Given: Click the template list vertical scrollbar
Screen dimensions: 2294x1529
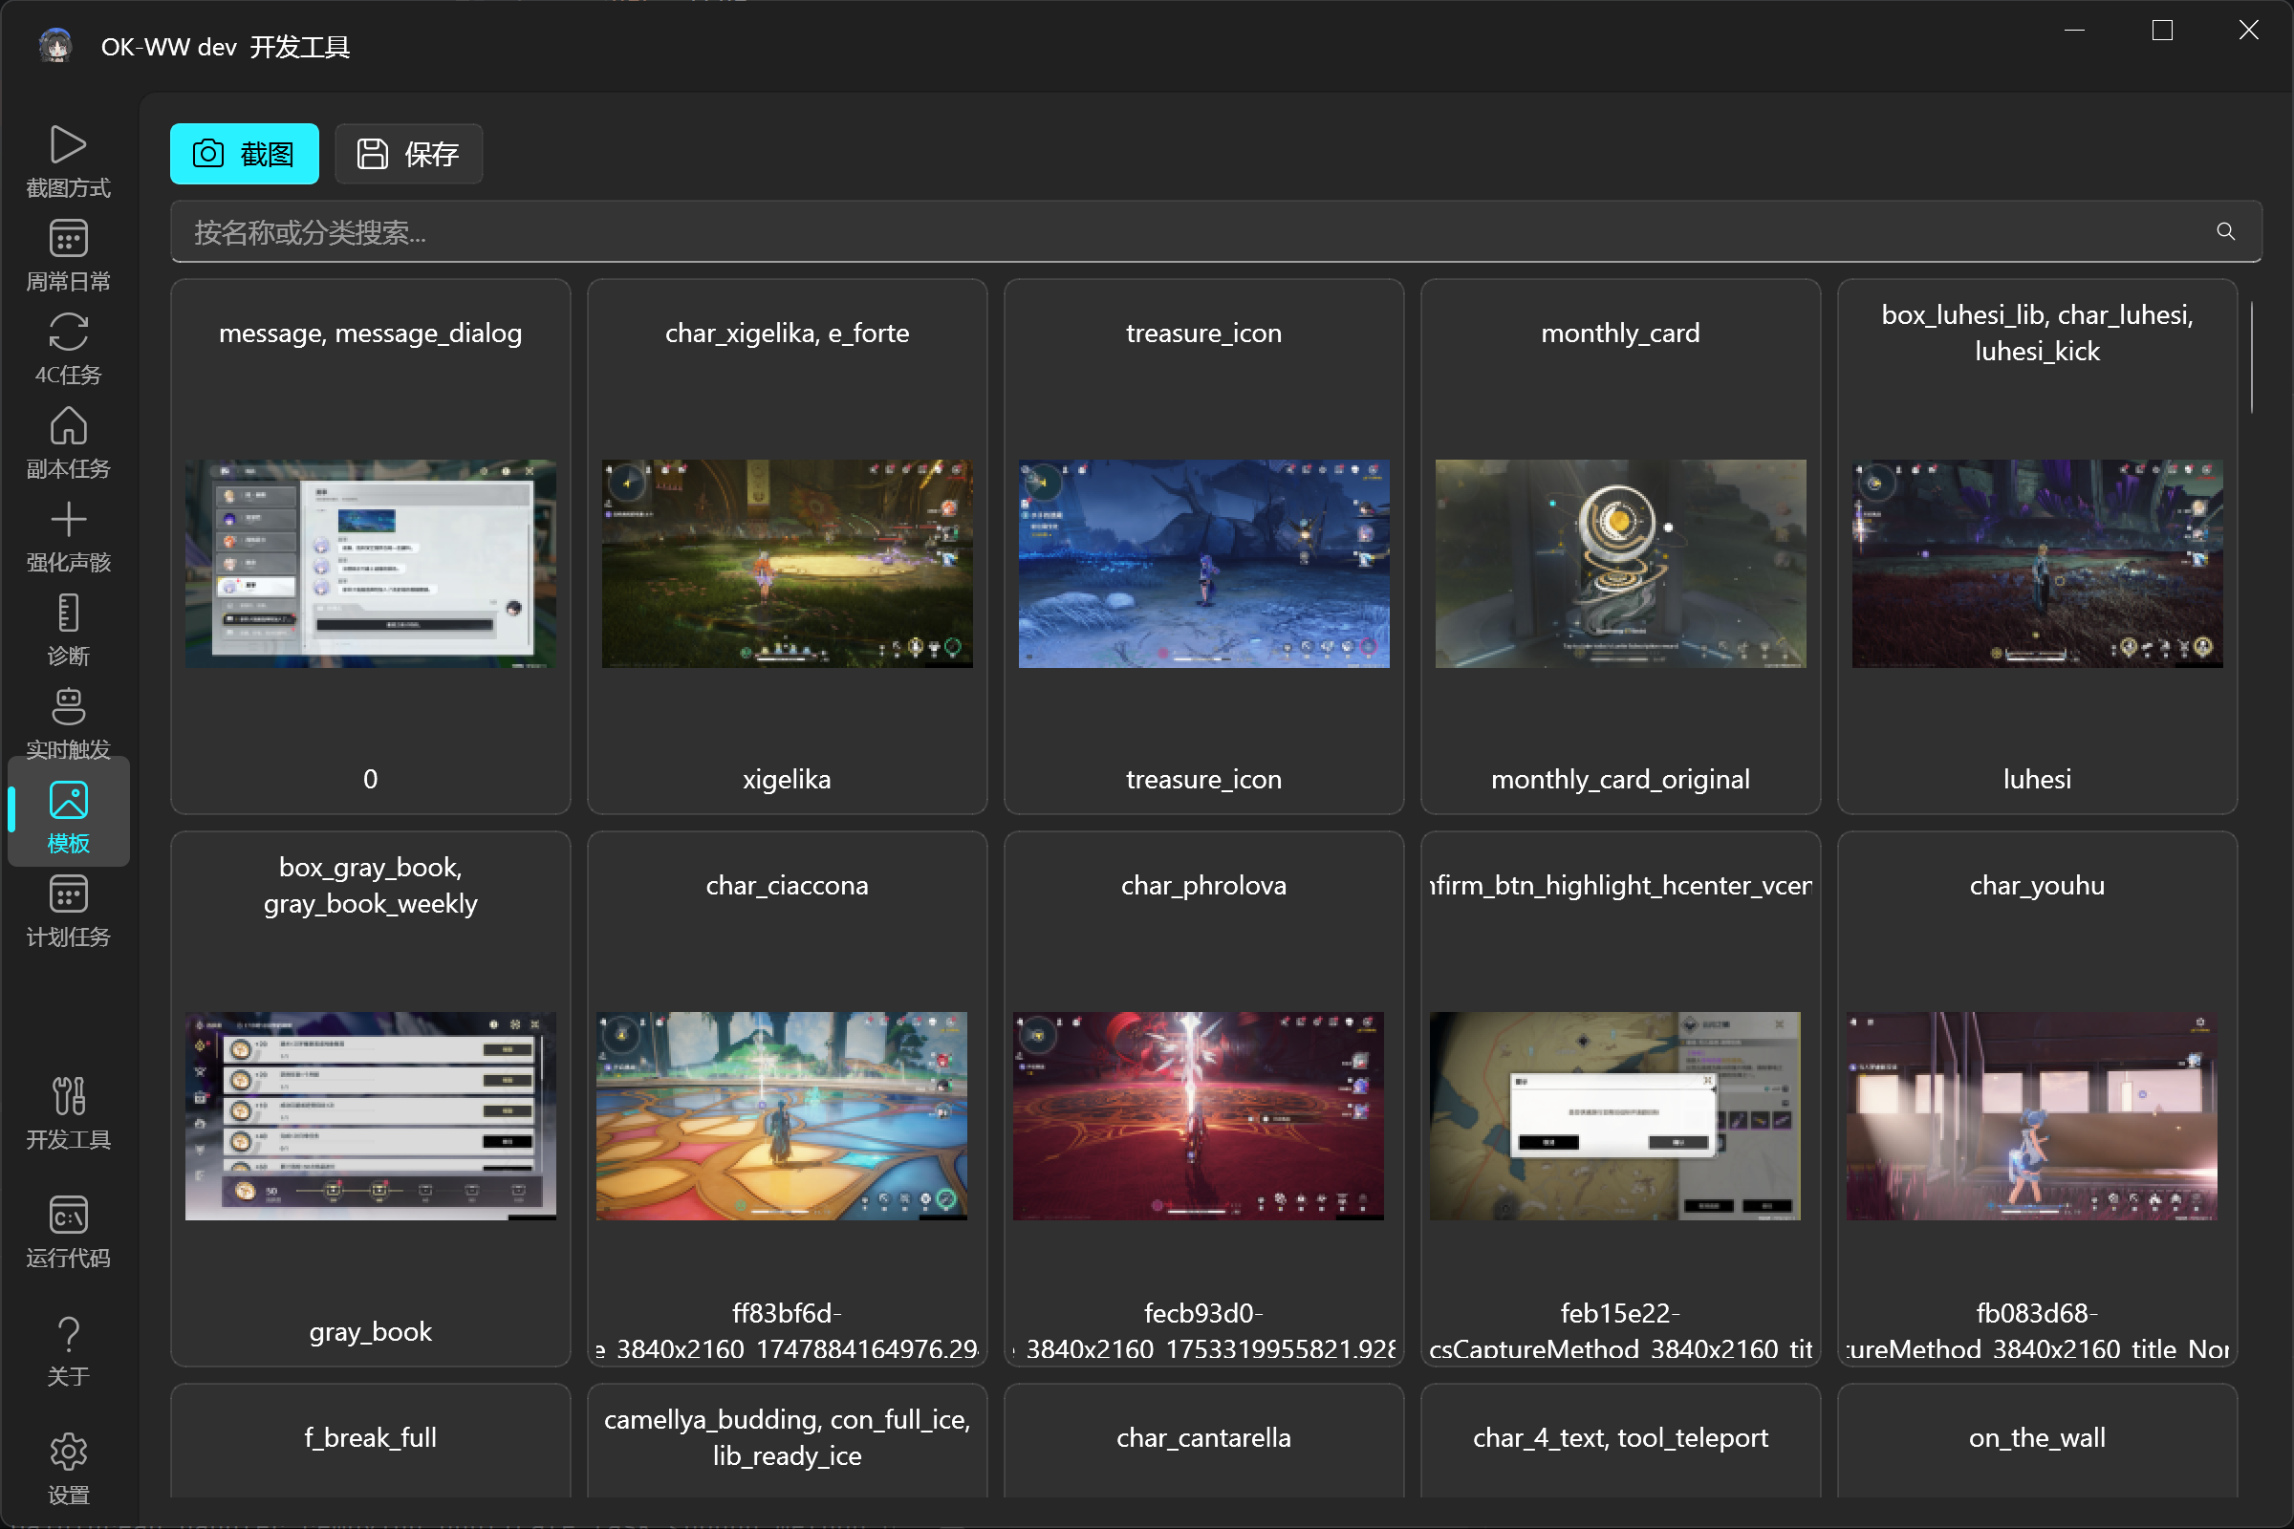Looking at the screenshot, I should [x=2252, y=356].
